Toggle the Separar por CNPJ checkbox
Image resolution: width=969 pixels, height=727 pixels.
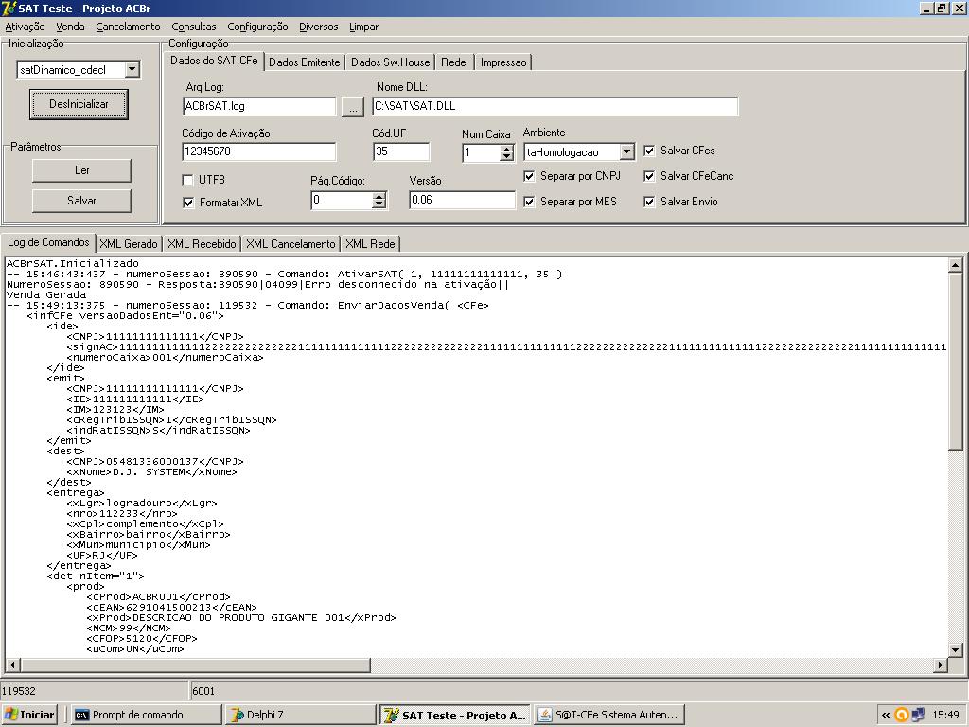pyautogui.click(x=529, y=176)
